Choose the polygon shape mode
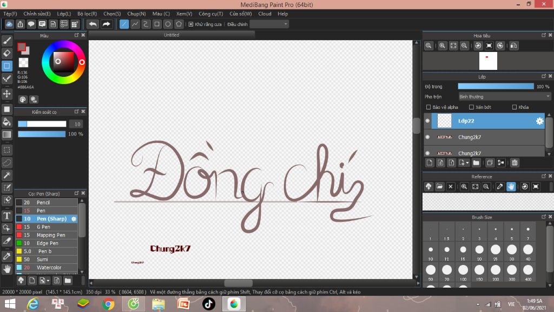Viewport: 554px width, 312px height. [179, 24]
